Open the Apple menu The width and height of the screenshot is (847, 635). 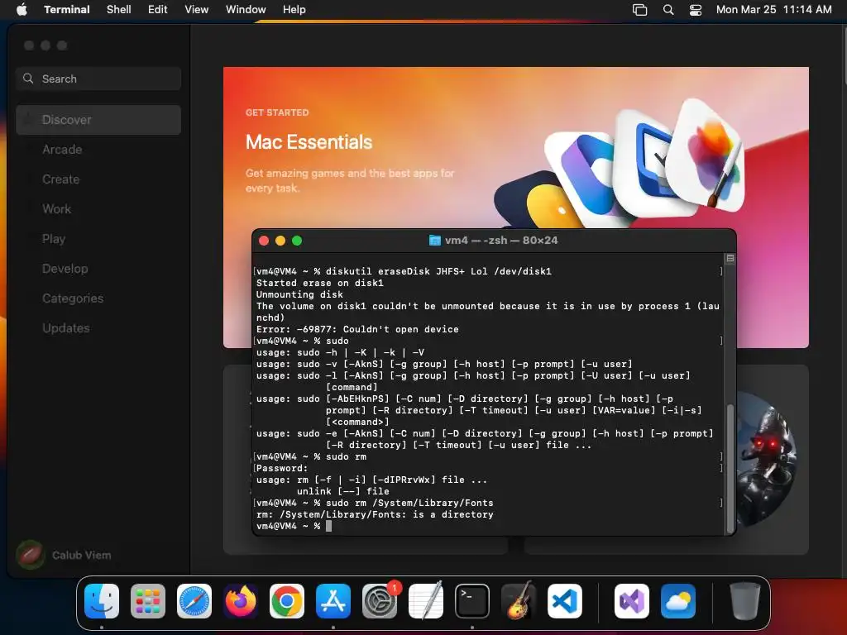22,10
